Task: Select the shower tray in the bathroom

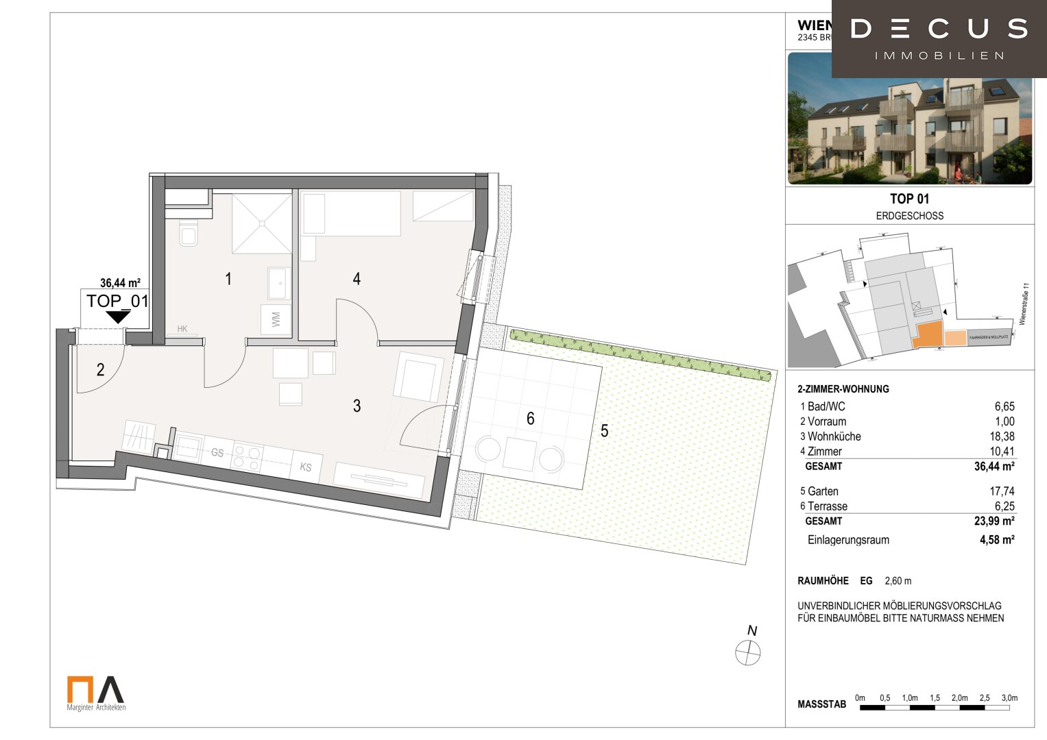Action: (x=261, y=223)
